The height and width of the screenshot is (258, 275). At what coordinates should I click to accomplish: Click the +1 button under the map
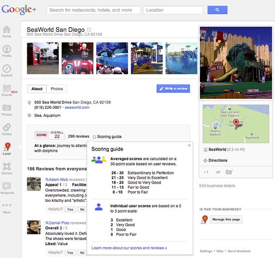[206, 172]
